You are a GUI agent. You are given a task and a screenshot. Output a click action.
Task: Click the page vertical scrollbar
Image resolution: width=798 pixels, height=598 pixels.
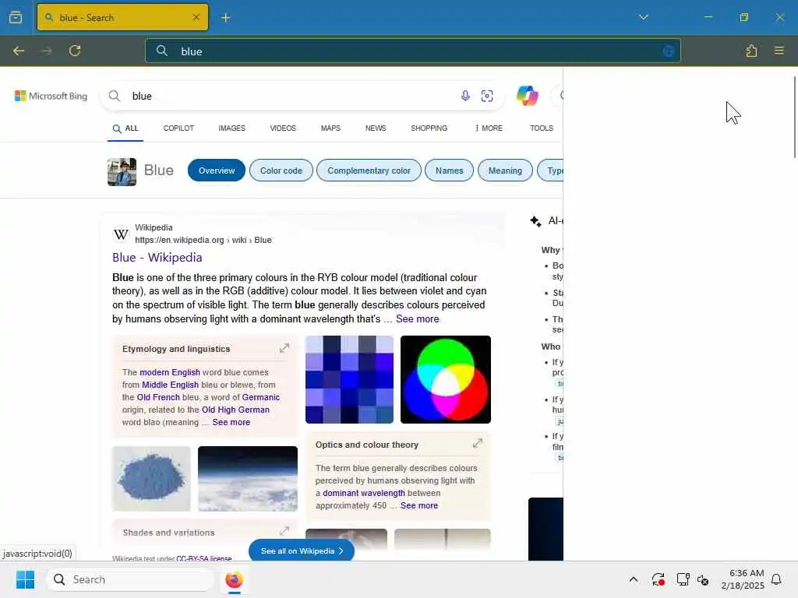coord(794,117)
